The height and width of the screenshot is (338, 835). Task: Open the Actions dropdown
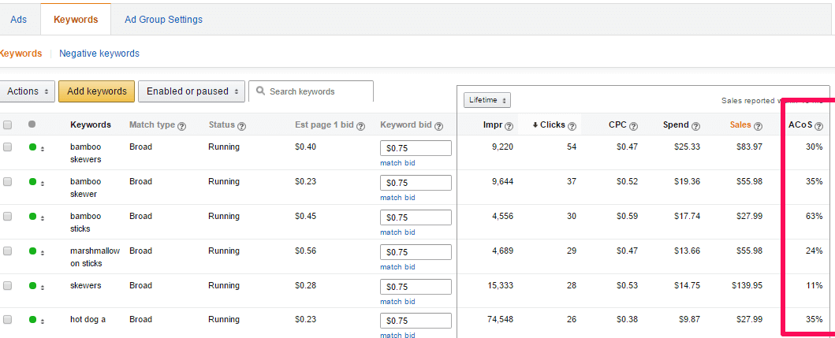click(x=28, y=91)
